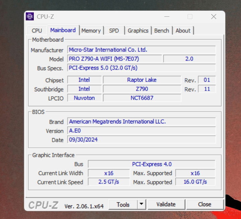Click the BIOS Version value A.E0
241x219 pixels.
tap(141, 131)
